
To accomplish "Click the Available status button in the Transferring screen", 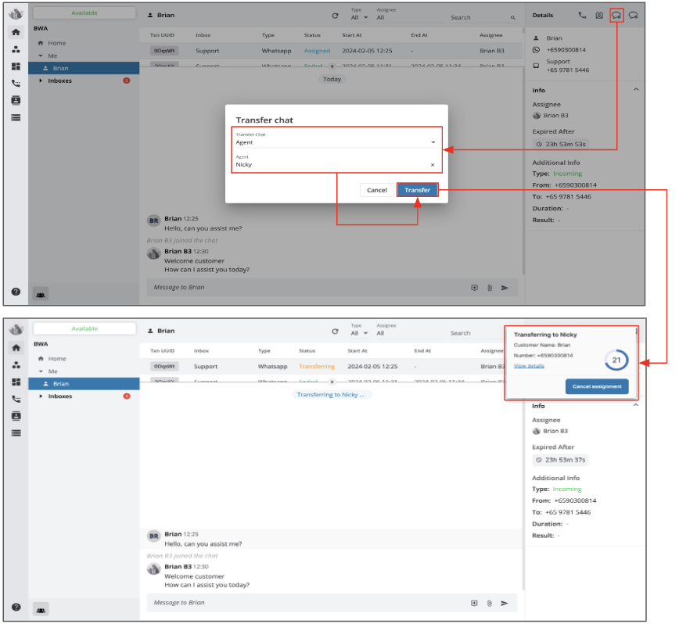I will coord(84,328).
